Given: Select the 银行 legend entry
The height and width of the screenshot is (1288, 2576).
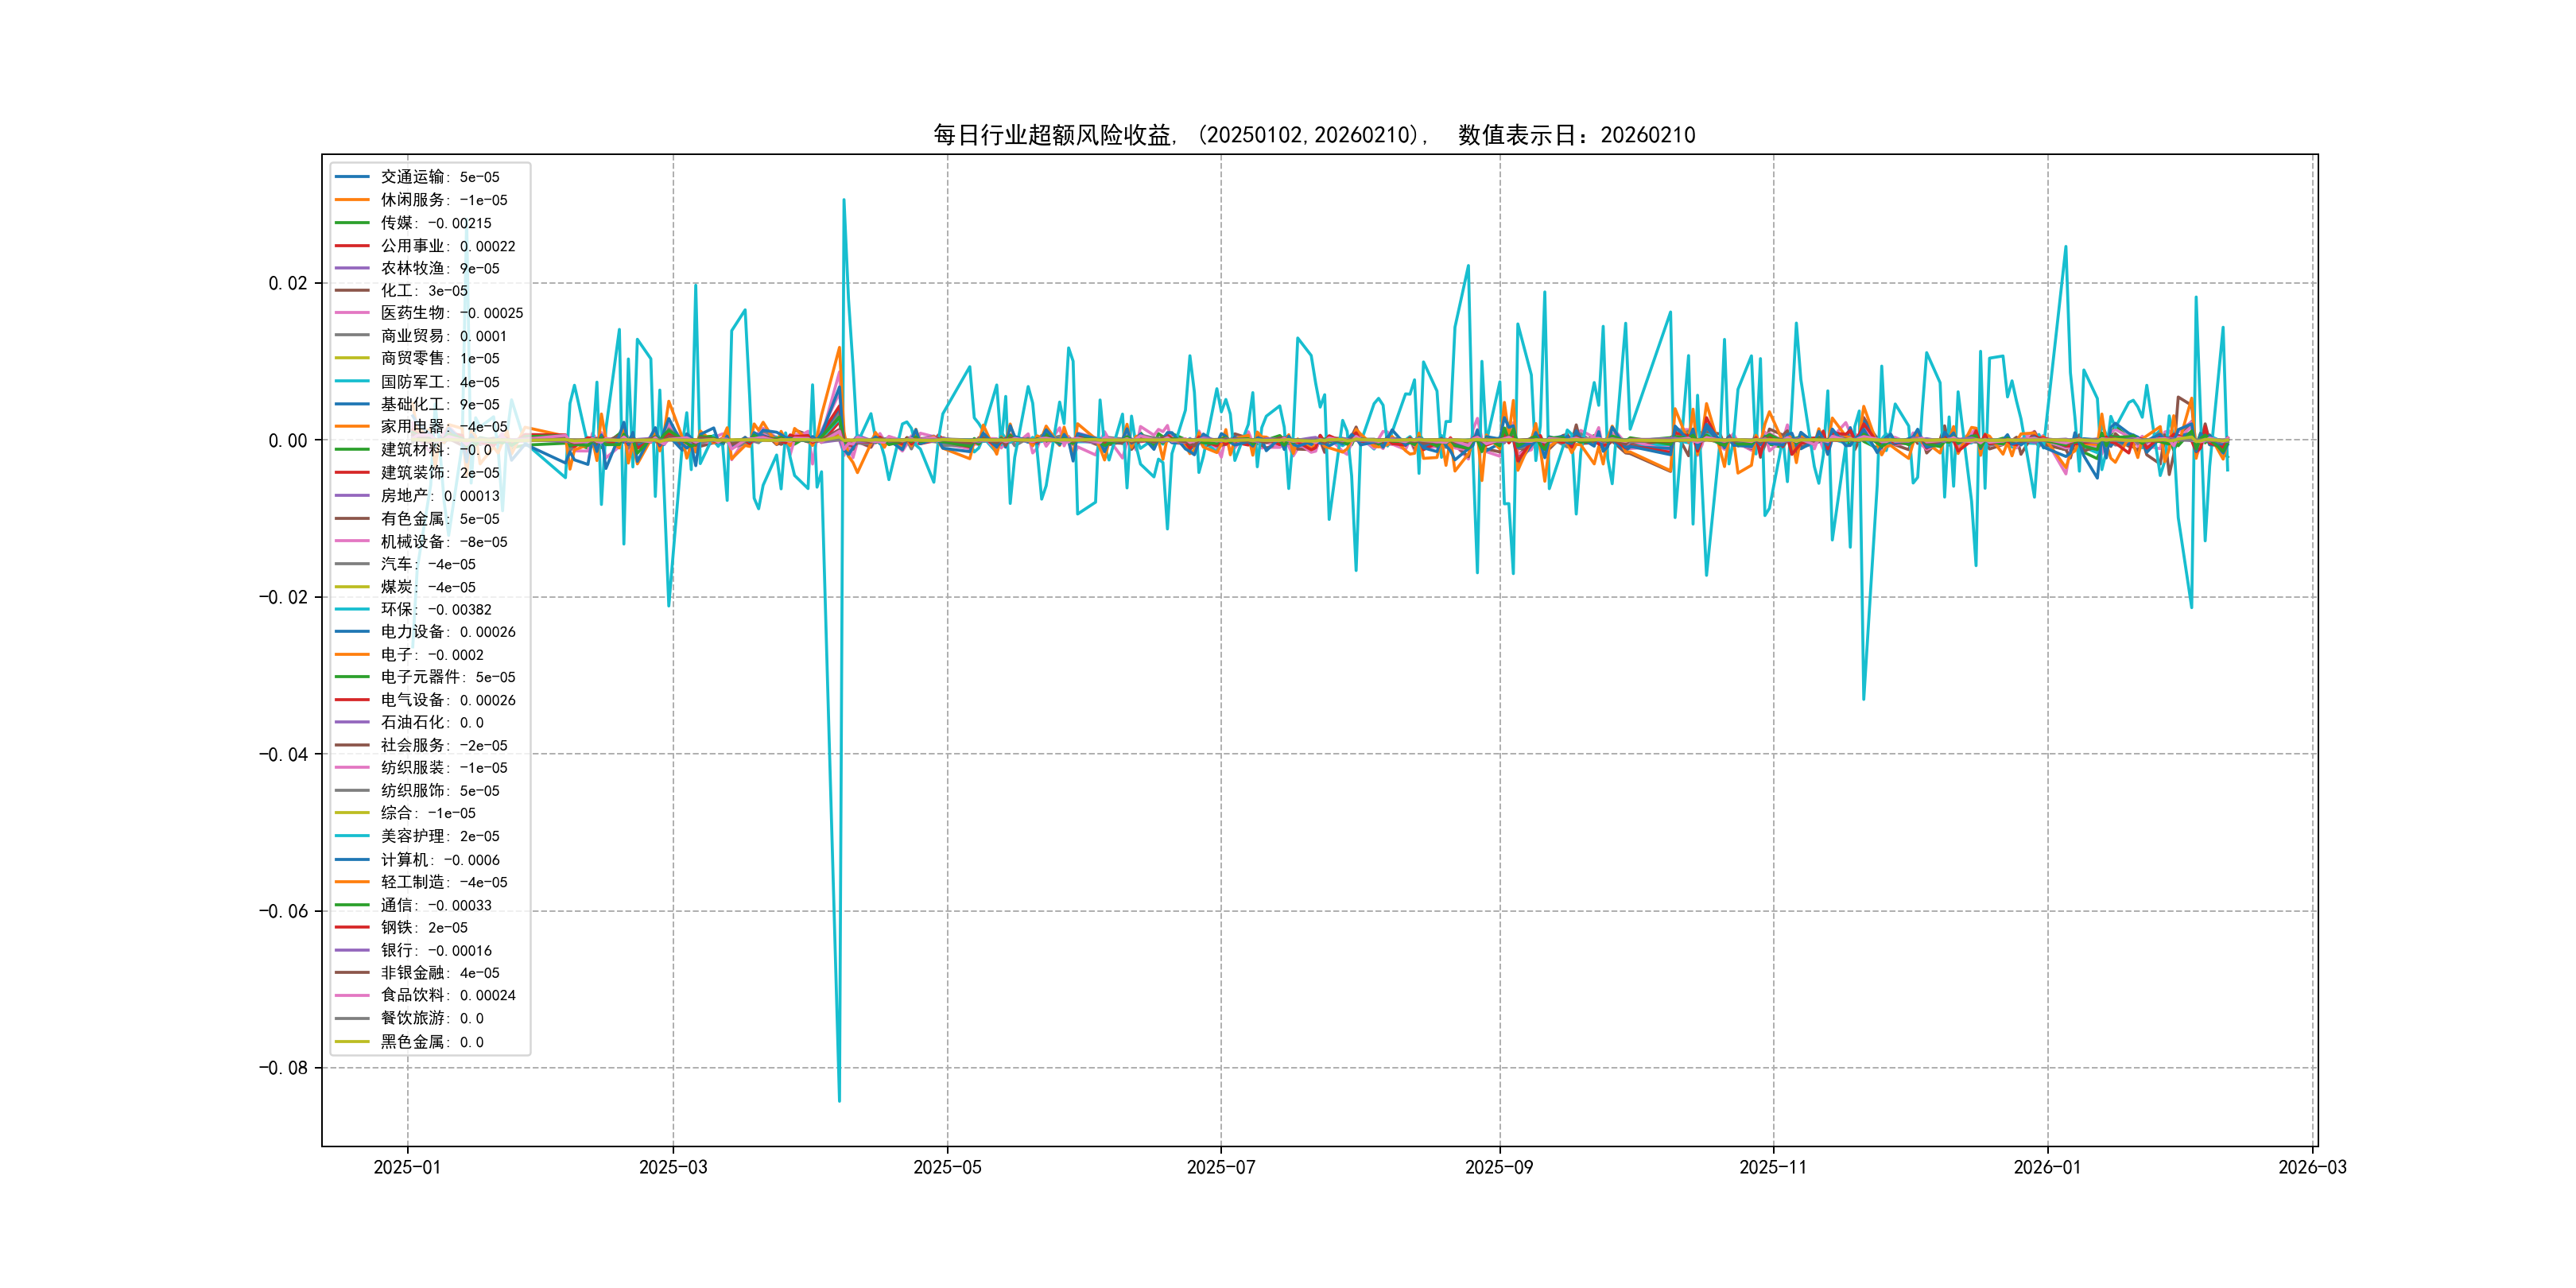Looking at the screenshot, I should [435, 950].
